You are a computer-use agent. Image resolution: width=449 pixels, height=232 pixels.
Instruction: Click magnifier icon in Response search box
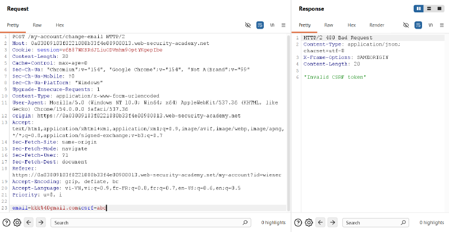pyautogui.click(x=403, y=222)
